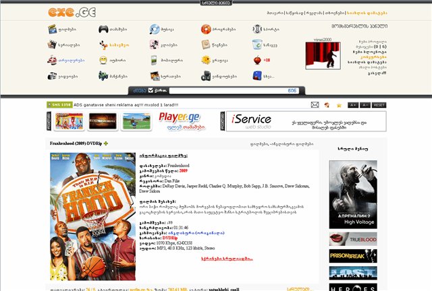
Task: Open the Prison Break sidebar banner
Action: click(353, 256)
